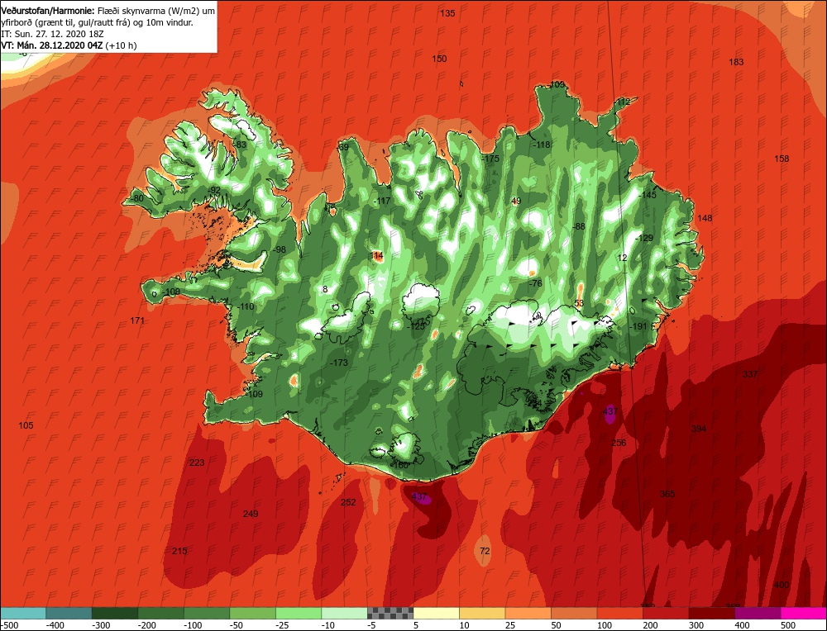Click the darkest green -300 to -200 legend swatch
The height and width of the screenshot is (631, 827).
pyautogui.click(x=115, y=613)
